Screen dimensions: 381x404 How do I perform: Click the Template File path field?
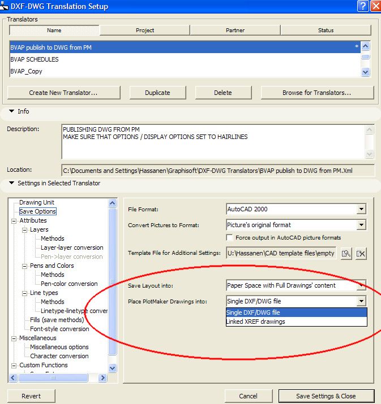click(x=281, y=253)
